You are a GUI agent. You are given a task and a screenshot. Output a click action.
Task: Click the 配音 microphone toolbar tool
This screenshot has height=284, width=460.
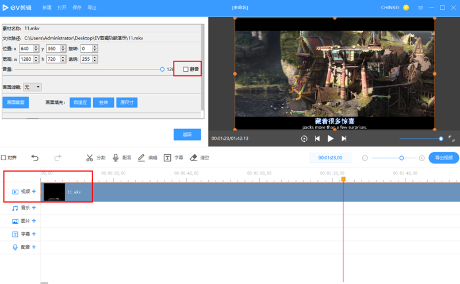(x=122, y=158)
